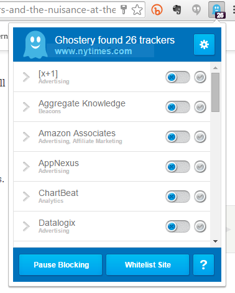Check whitelist circle for Aggregate Knowledge
Image resolution: width=235 pixels, height=293 pixels.
pyautogui.click(x=200, y=107)
